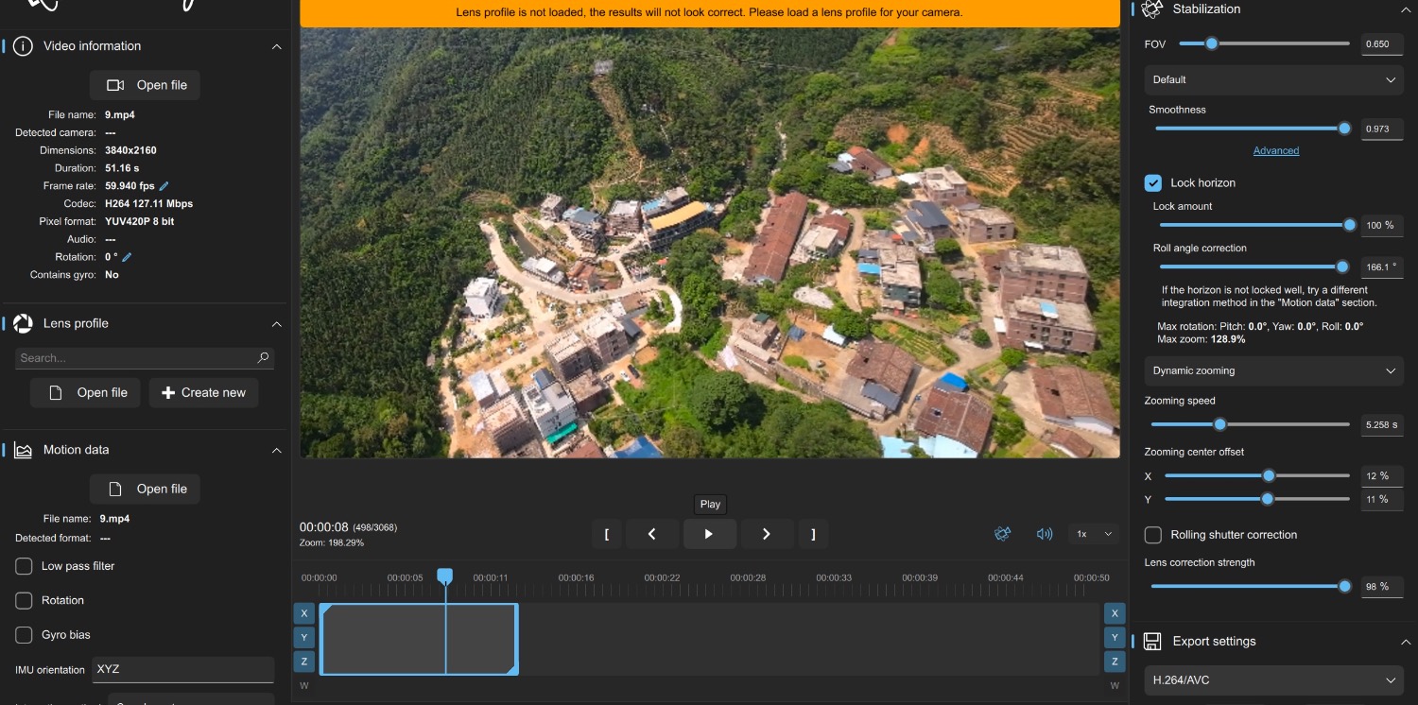Image resolution: width=1418 pixels, height=705 pixels.
Task: Open the Default smoothing algorithm dropdown
Action: 1274,80
